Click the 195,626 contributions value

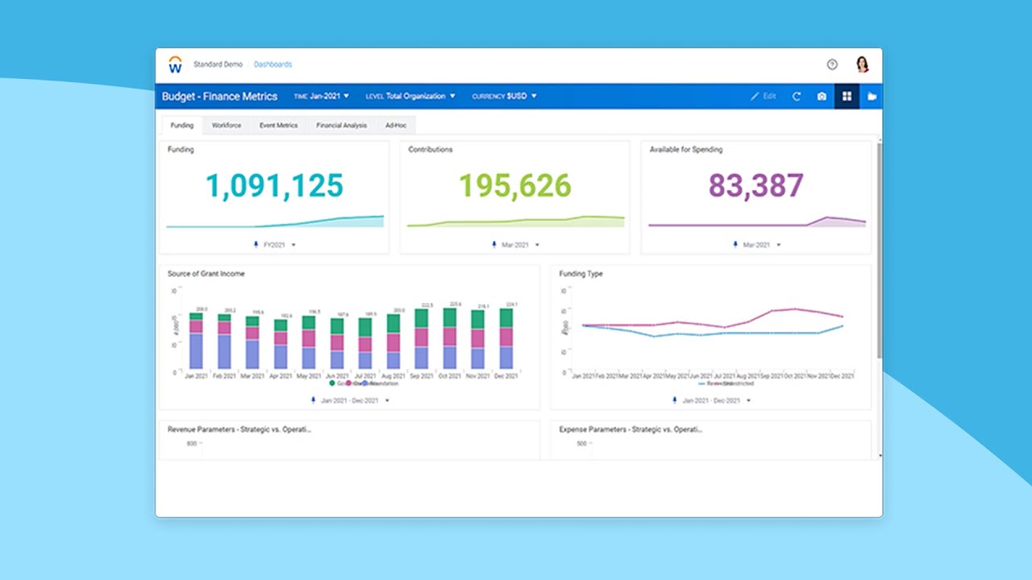pyautogui.click(x=515, y=186)
